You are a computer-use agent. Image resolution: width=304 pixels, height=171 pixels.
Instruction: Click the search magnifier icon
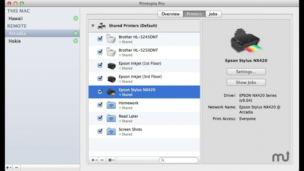(x=163, y=160)
